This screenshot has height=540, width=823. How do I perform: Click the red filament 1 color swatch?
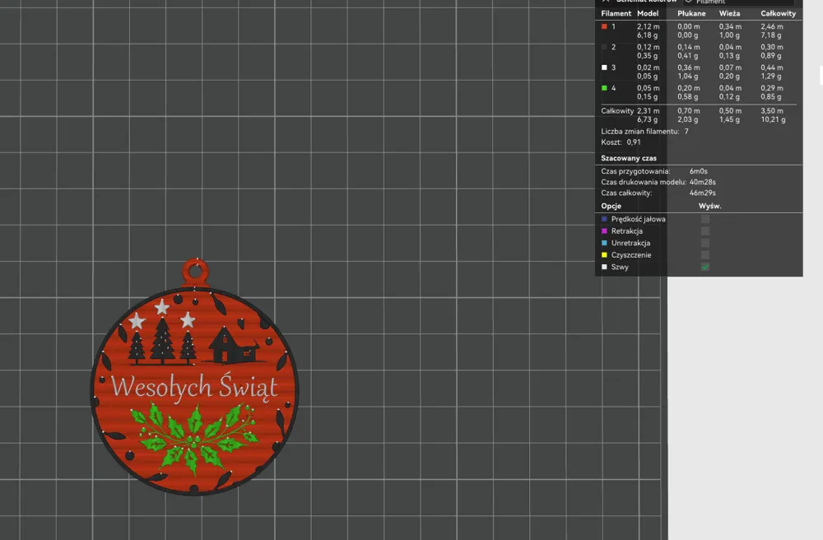tap(604, 26)
